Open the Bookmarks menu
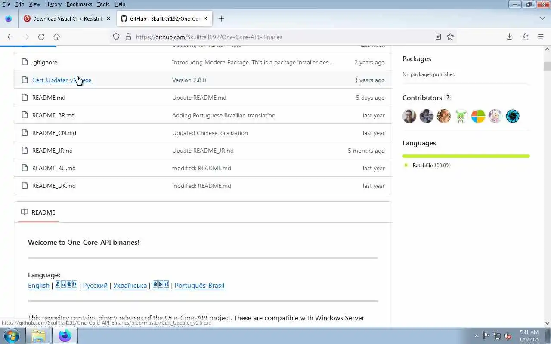551x344 pixels. pos(79,4)
